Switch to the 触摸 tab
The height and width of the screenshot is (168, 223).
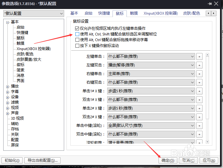pos(134,13)
